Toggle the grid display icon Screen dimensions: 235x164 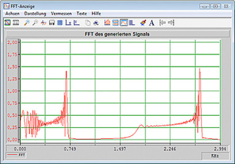tap(60, 23)
